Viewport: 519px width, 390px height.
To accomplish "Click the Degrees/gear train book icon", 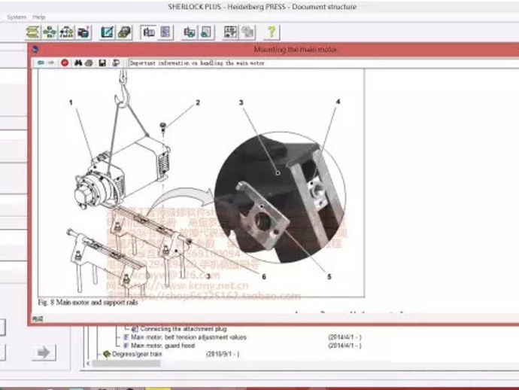I will pos(107,354).
